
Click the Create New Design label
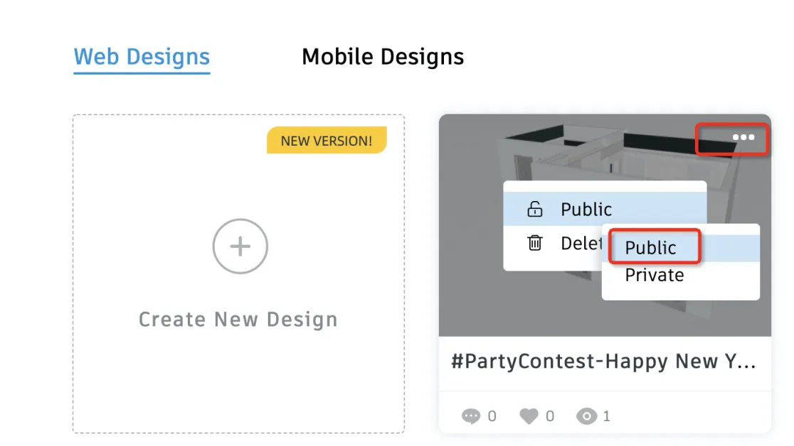(x=238, y=320)
